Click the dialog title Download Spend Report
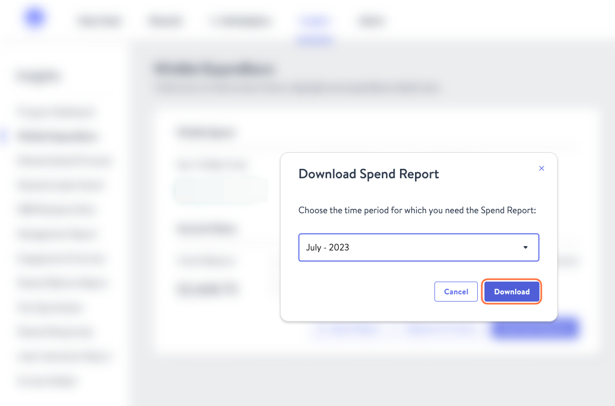Image resolution: width=615 pixels, height=406 pixels. [x=369, y=174]
